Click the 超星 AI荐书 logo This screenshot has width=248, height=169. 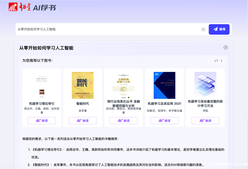(33, 7)
